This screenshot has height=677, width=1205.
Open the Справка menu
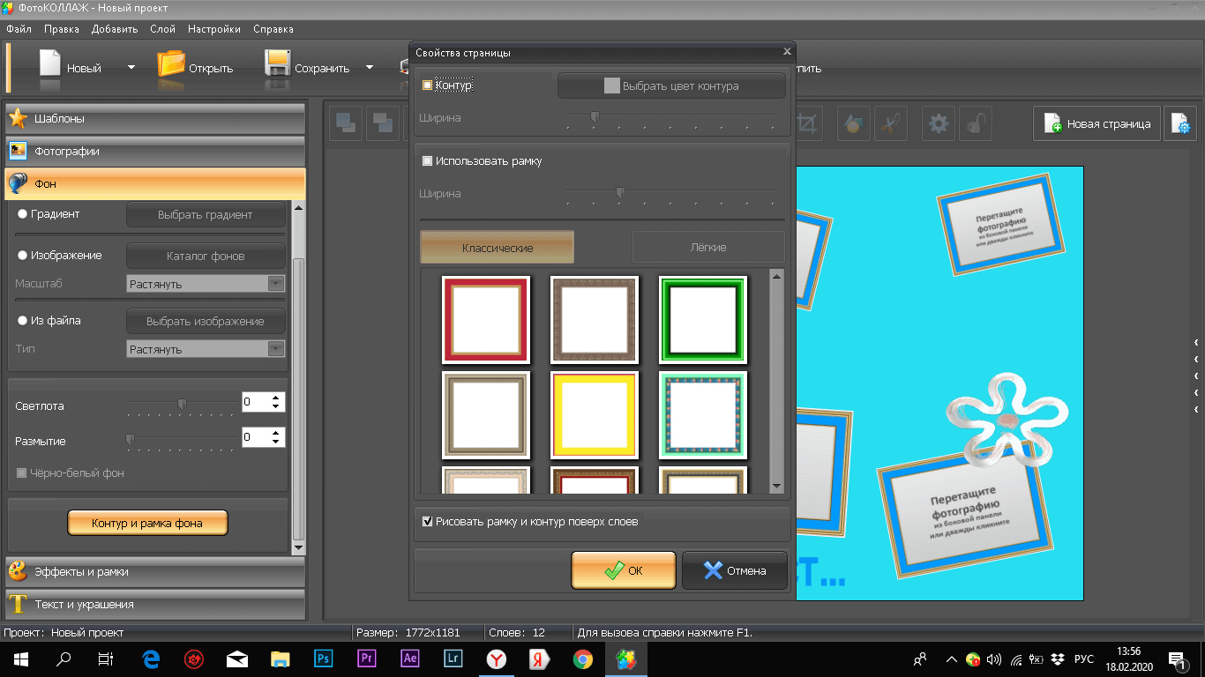(273, 29)
